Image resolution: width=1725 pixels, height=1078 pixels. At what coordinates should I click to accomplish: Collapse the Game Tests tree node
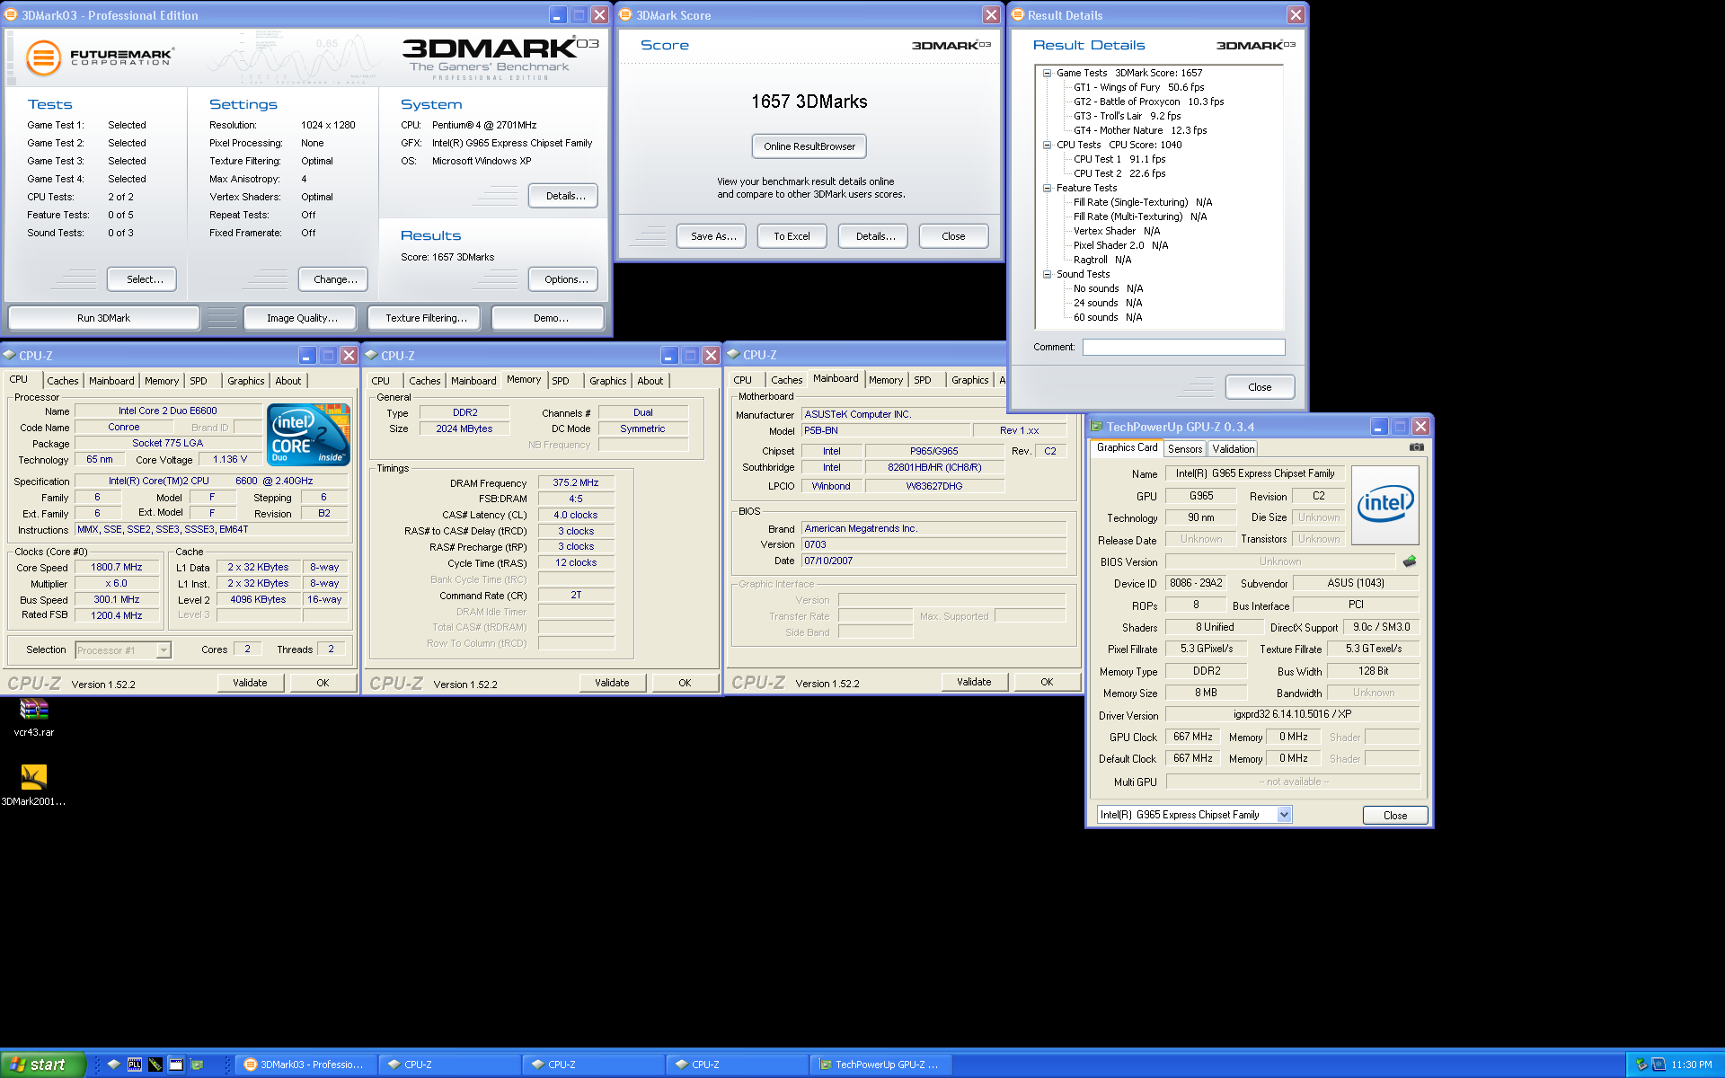(1047, 73)
